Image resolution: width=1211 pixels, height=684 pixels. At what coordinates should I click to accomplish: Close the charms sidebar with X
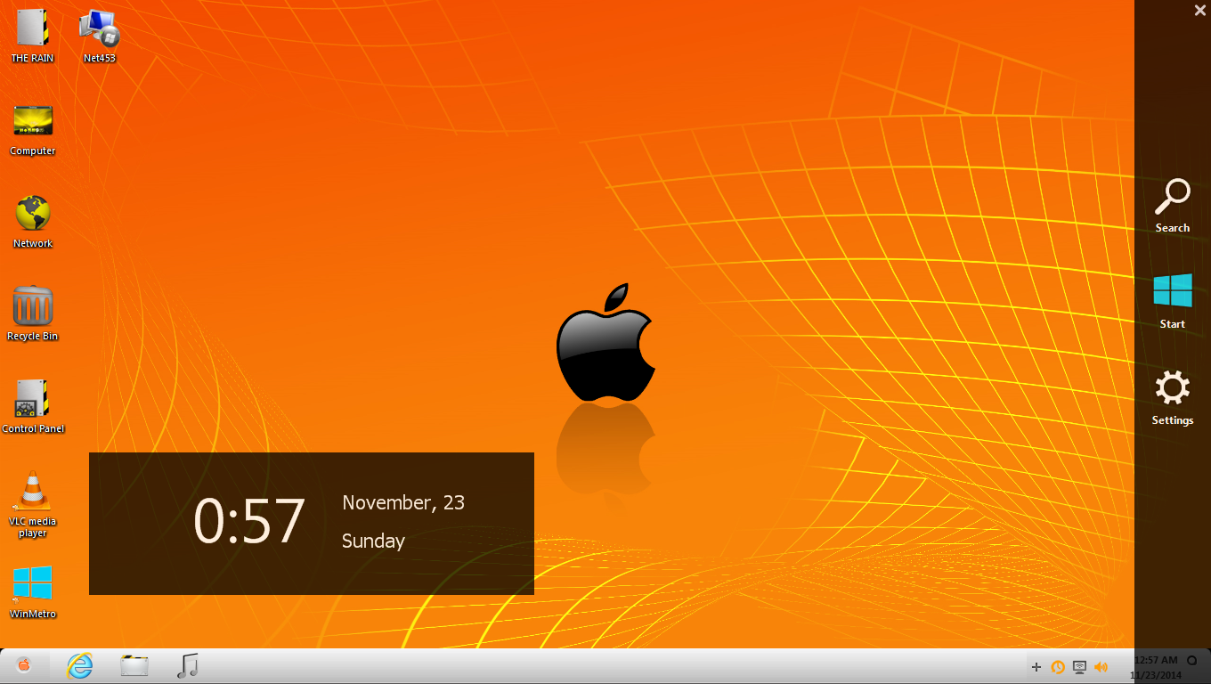tap(1199, 10)
